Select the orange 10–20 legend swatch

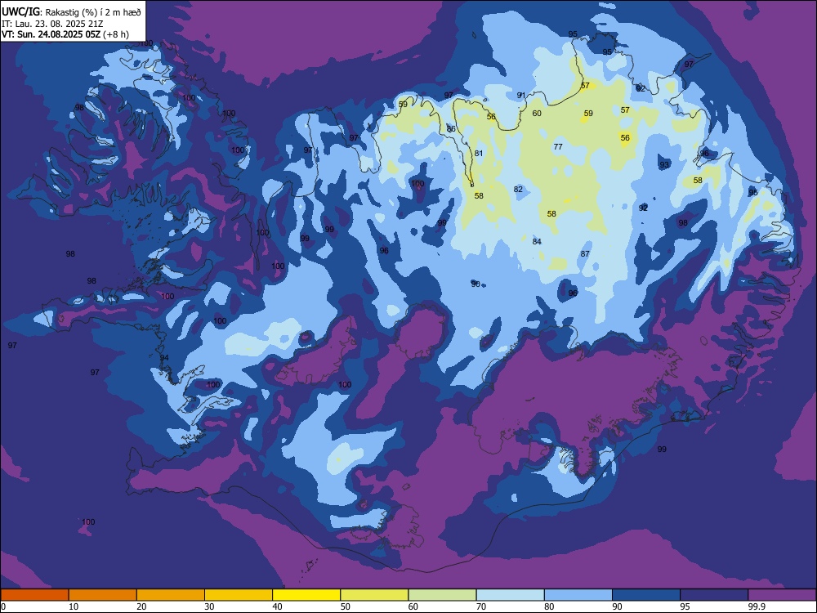(x=103, y=595)
